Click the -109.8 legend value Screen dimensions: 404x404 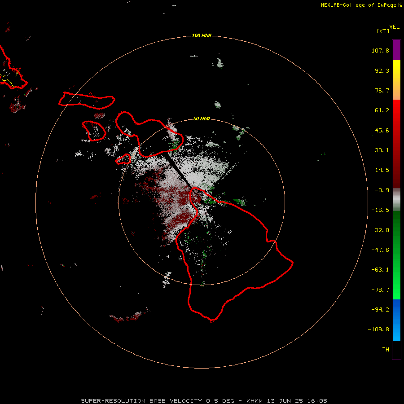[x=378, y=329]
